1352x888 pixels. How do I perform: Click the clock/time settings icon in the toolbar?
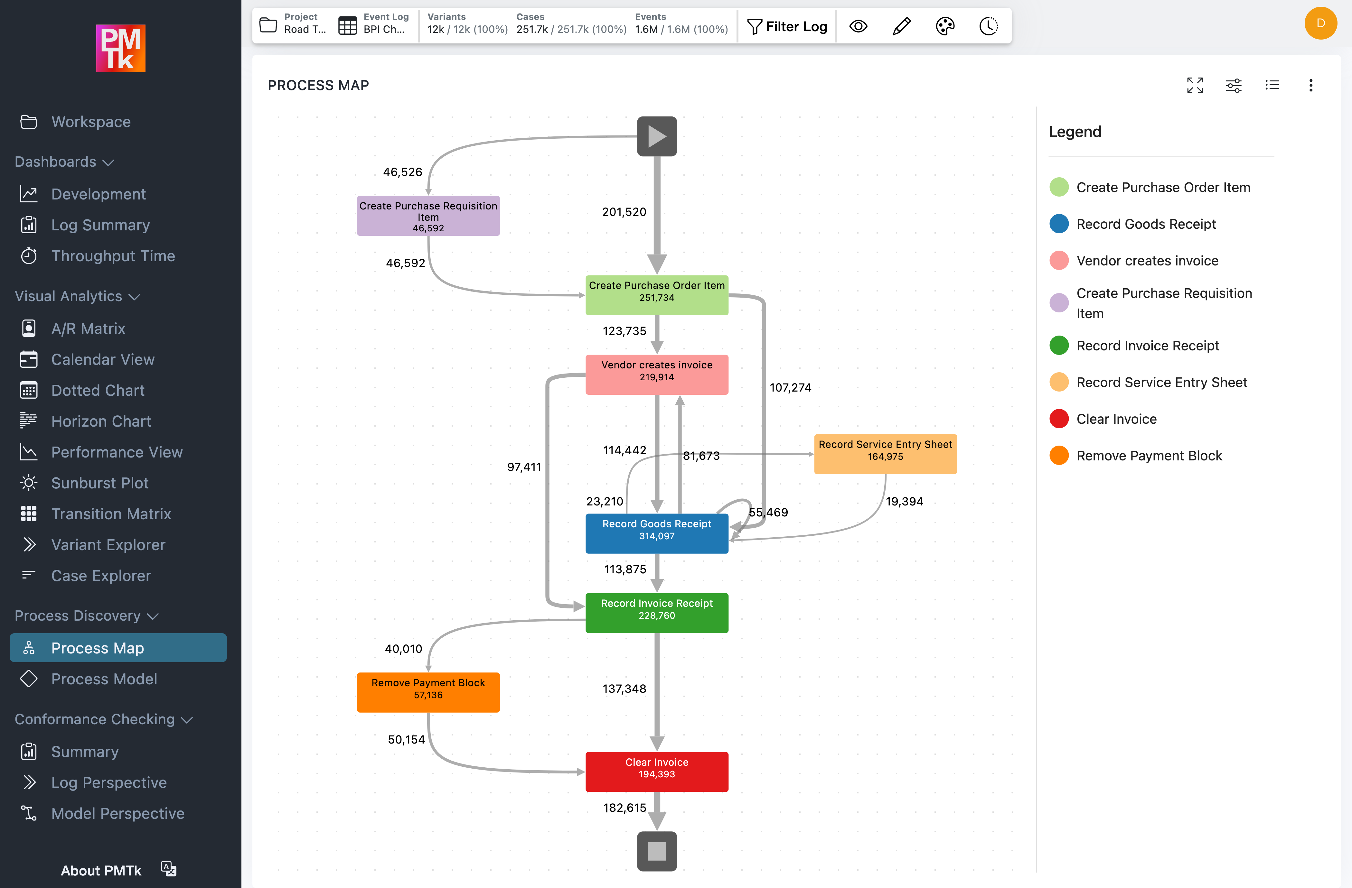coord(988,25)
